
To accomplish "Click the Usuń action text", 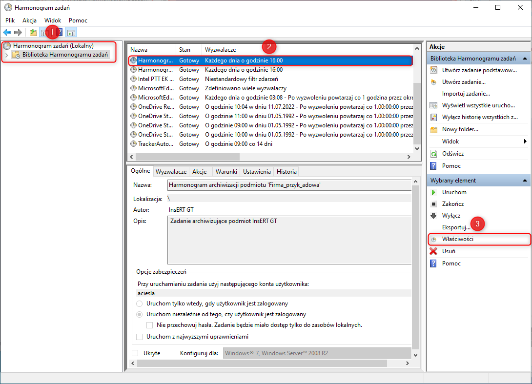I will [449, 251].
